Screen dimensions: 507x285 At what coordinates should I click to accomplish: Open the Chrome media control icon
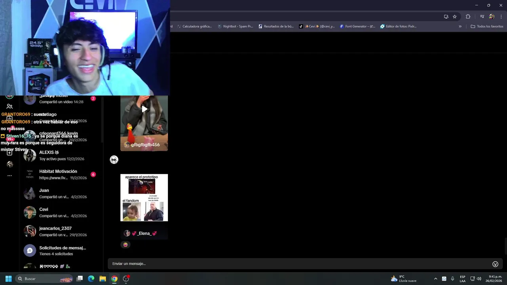(x=482, y=17)
